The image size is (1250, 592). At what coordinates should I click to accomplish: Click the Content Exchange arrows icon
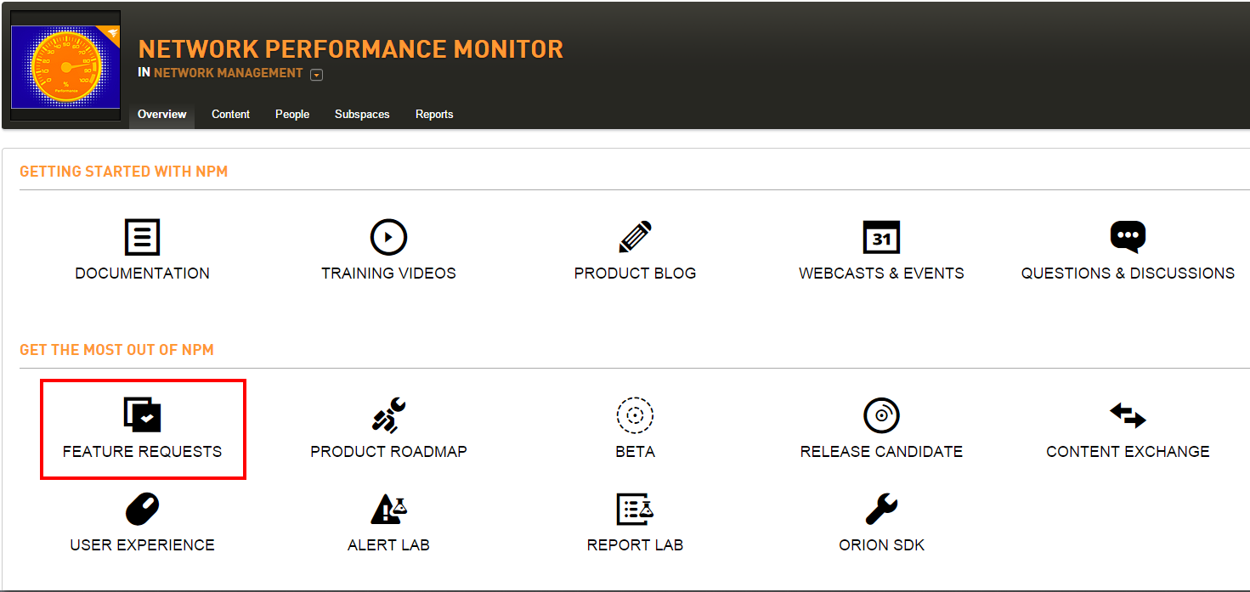click(1128, 416)
